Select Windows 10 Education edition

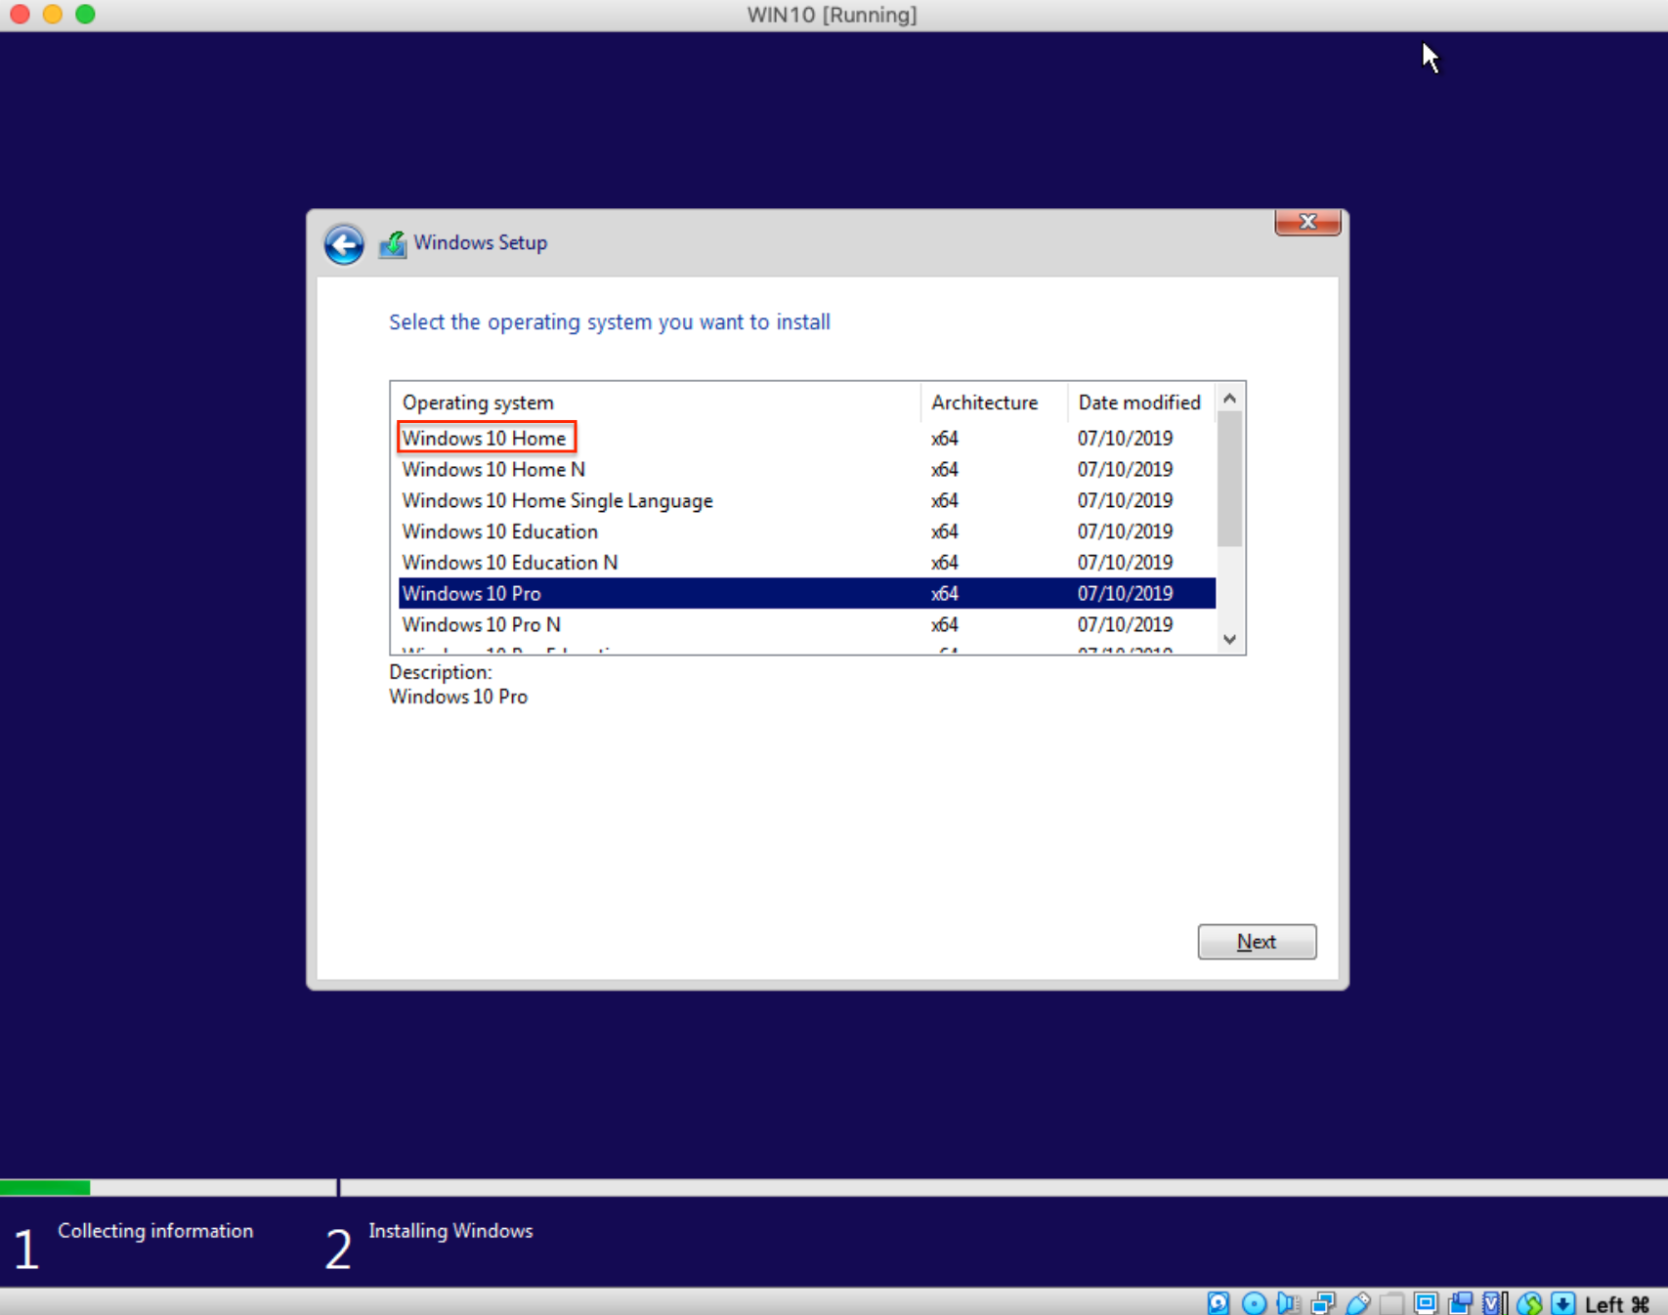(x=807, y=531)
